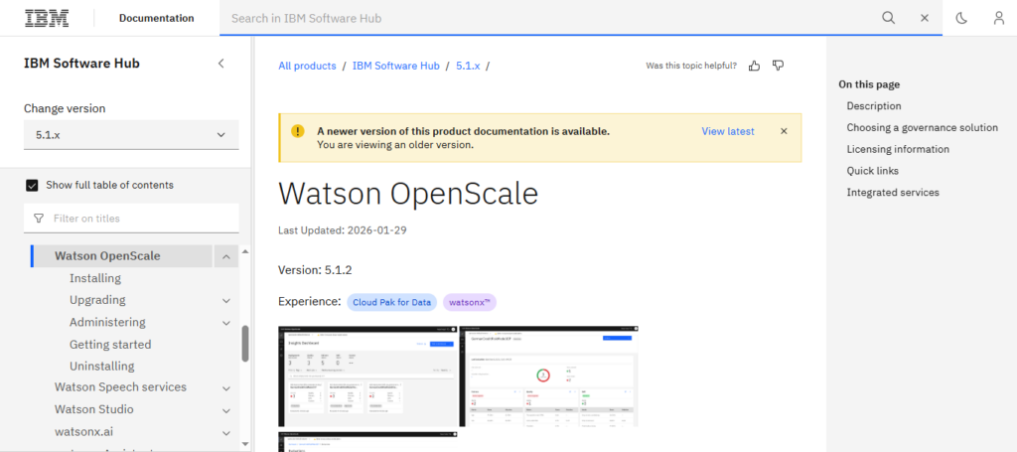Click the search magnifier icon

point(889,18)
